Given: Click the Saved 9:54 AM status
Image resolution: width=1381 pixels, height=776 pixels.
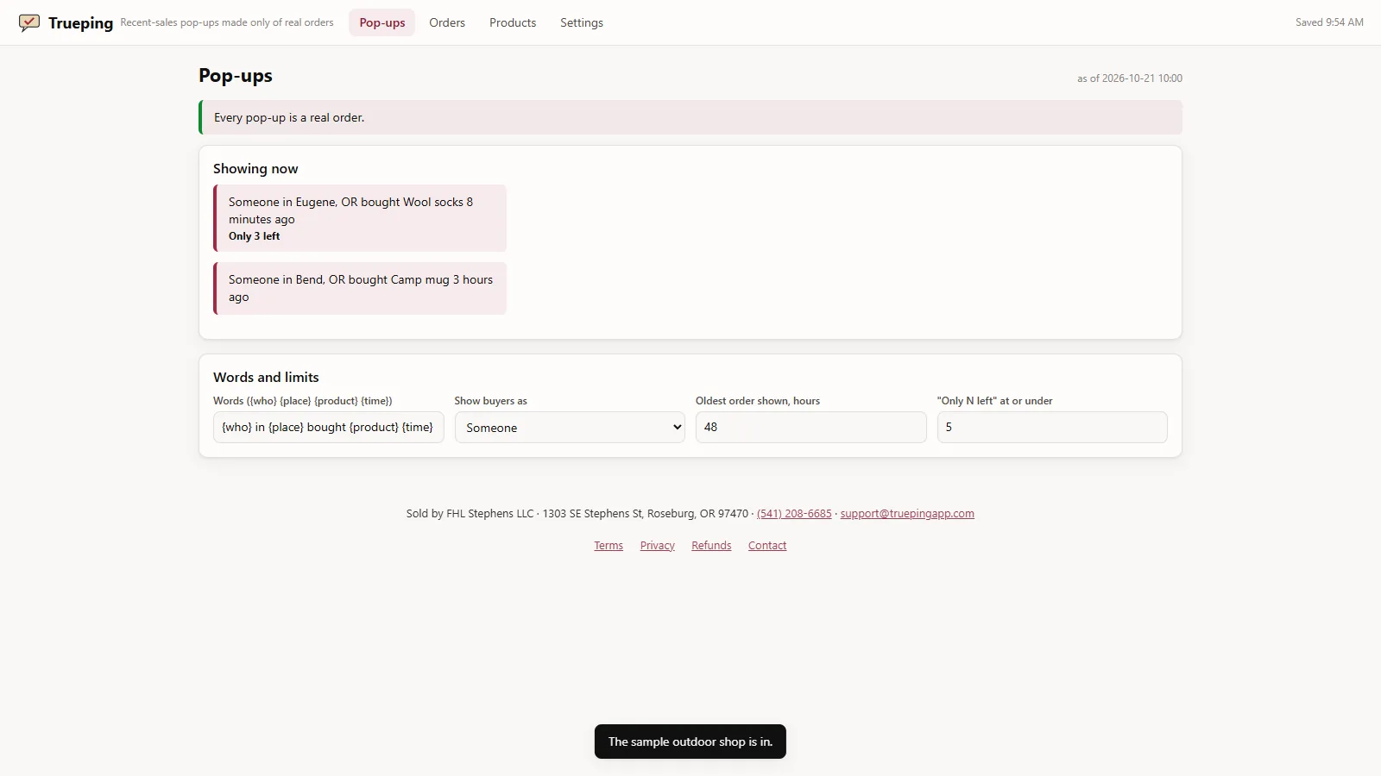Looking at the screenshot, I should pyautogui.click(x=1329, y=22).
